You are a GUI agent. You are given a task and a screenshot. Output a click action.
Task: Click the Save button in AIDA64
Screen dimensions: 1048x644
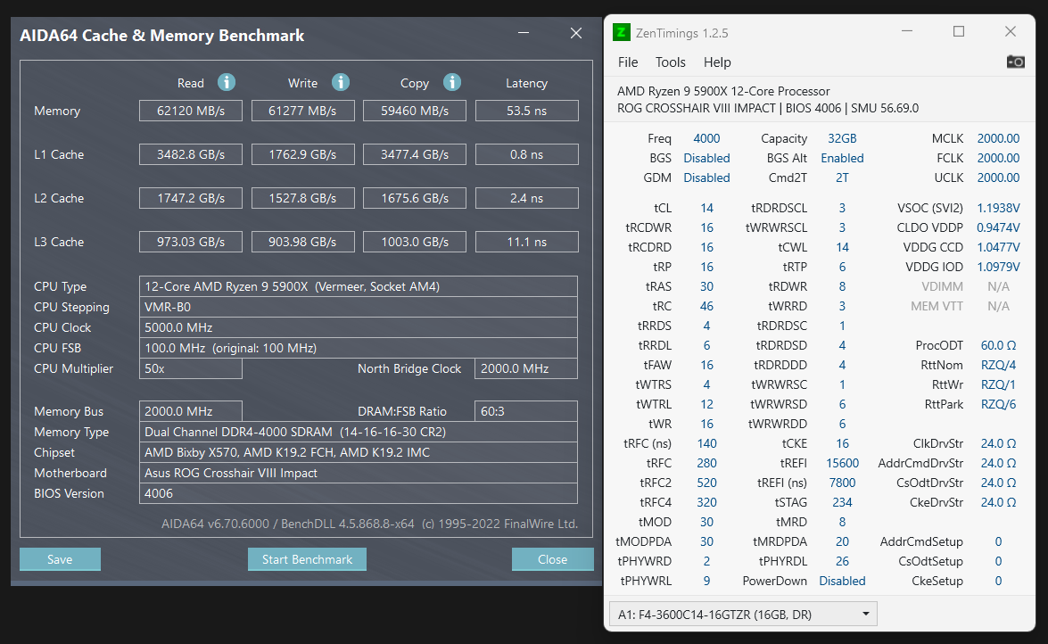[60, 559]
